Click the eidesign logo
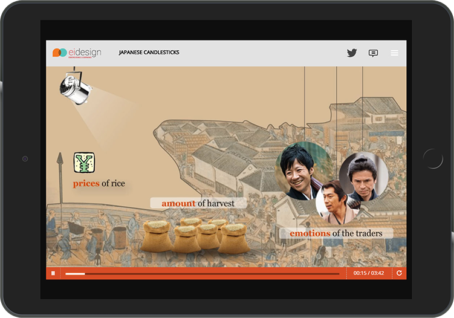This screenshot has height=318, width=454. [x=77, y=53]
